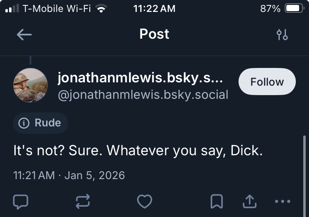Tap the @jonathanmlewis.bsky.social handle

coord(143,95)
